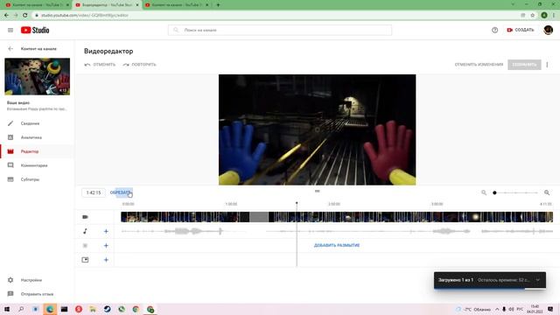Click Отправить отзыв send feedback
Image resolution: width=560 pixels, height=315 pixels.
point(37,294)
